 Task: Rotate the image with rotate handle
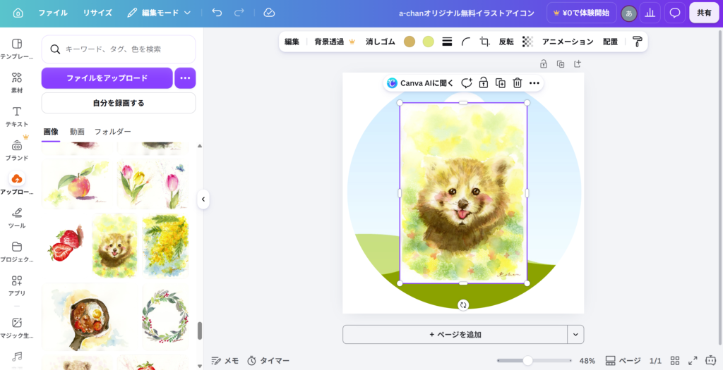463,304
